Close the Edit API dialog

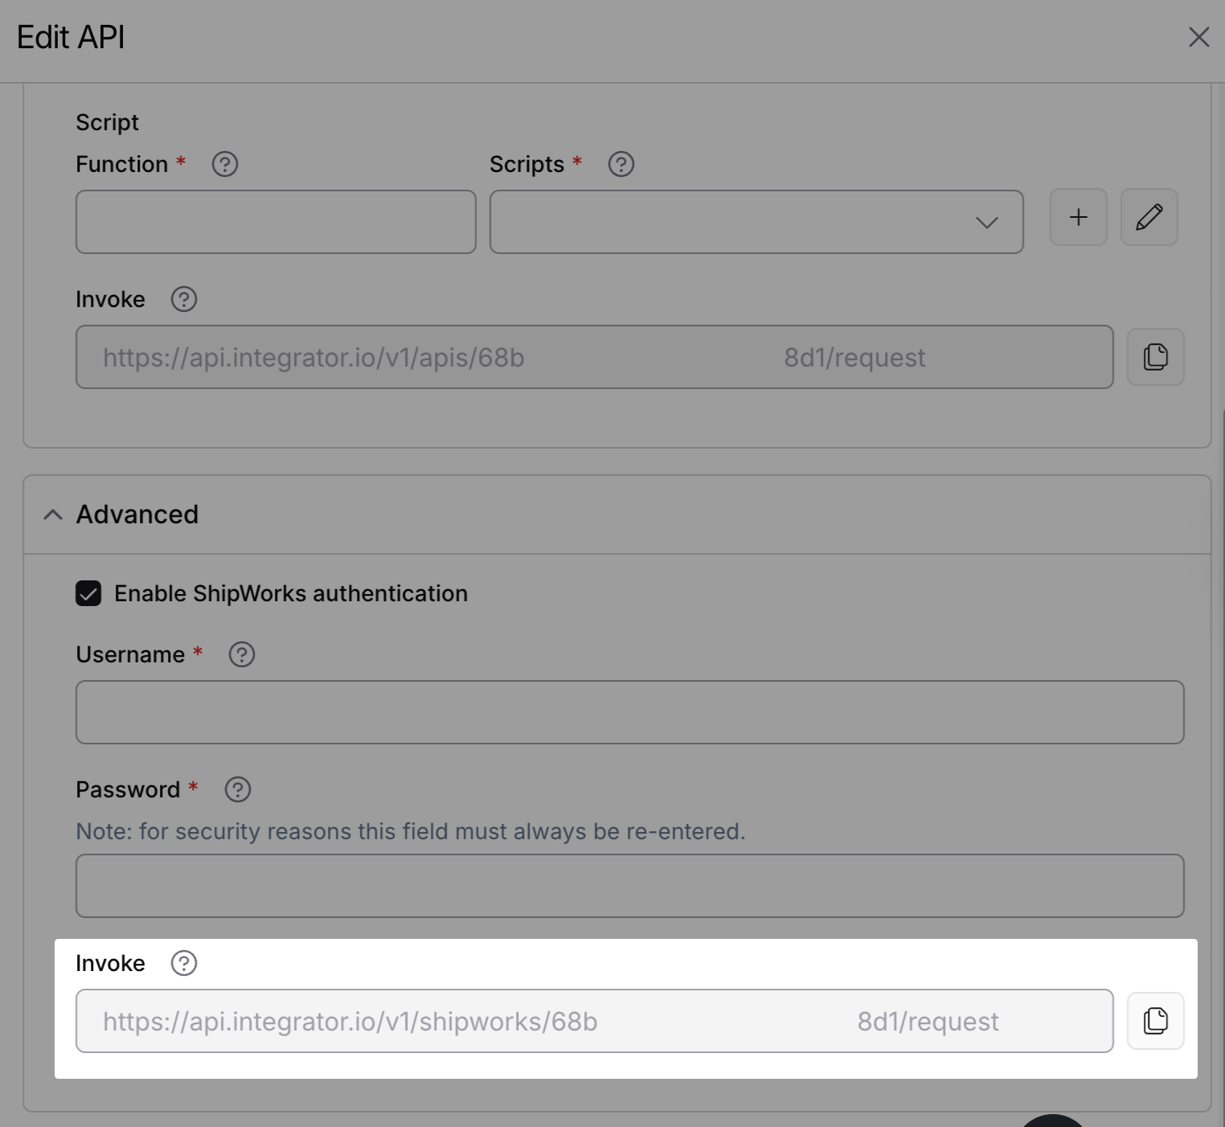[1198, 37]
